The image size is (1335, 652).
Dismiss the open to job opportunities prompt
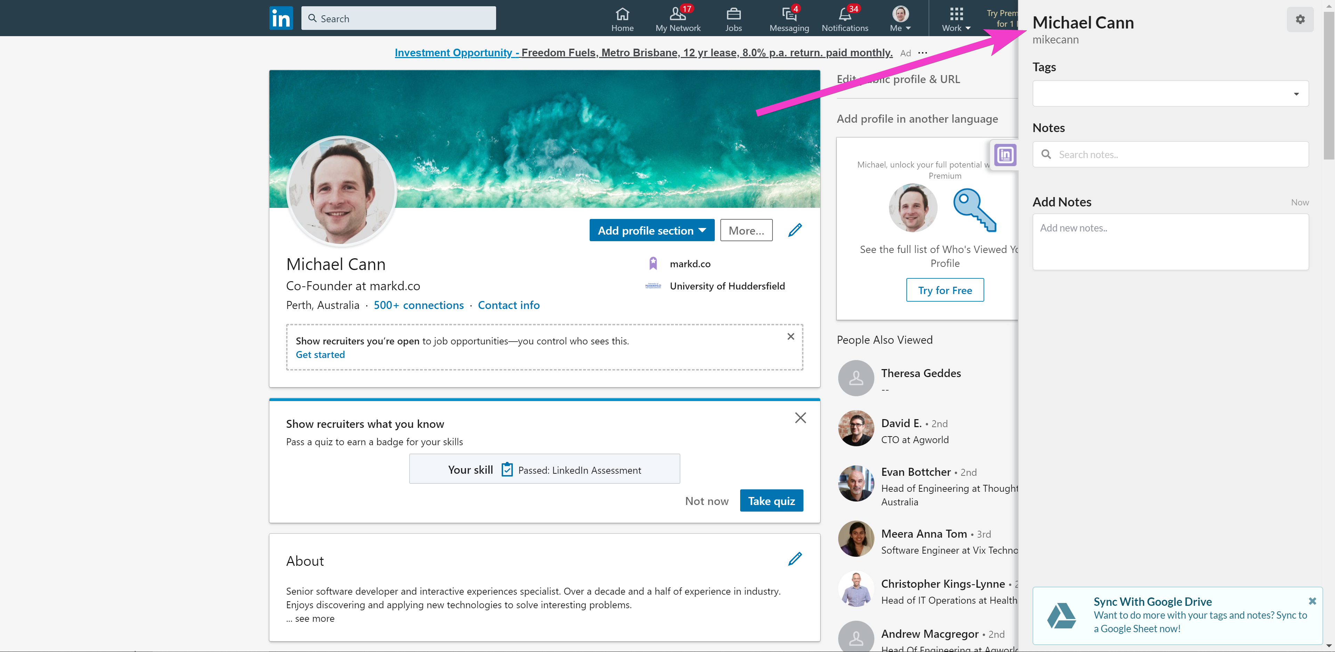pos(790,336)
